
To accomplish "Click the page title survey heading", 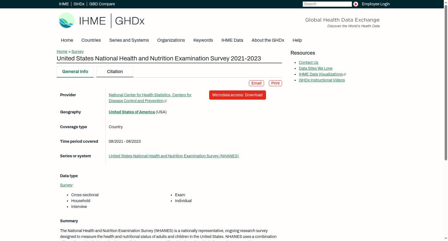I will pos(159,58).
